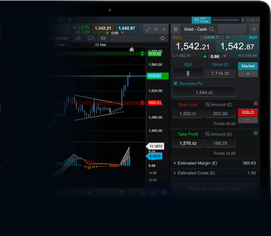The image size is (271, 236).
Task: Click Show Account Summary
Action: pyautogui.click(x=226, y=20)
